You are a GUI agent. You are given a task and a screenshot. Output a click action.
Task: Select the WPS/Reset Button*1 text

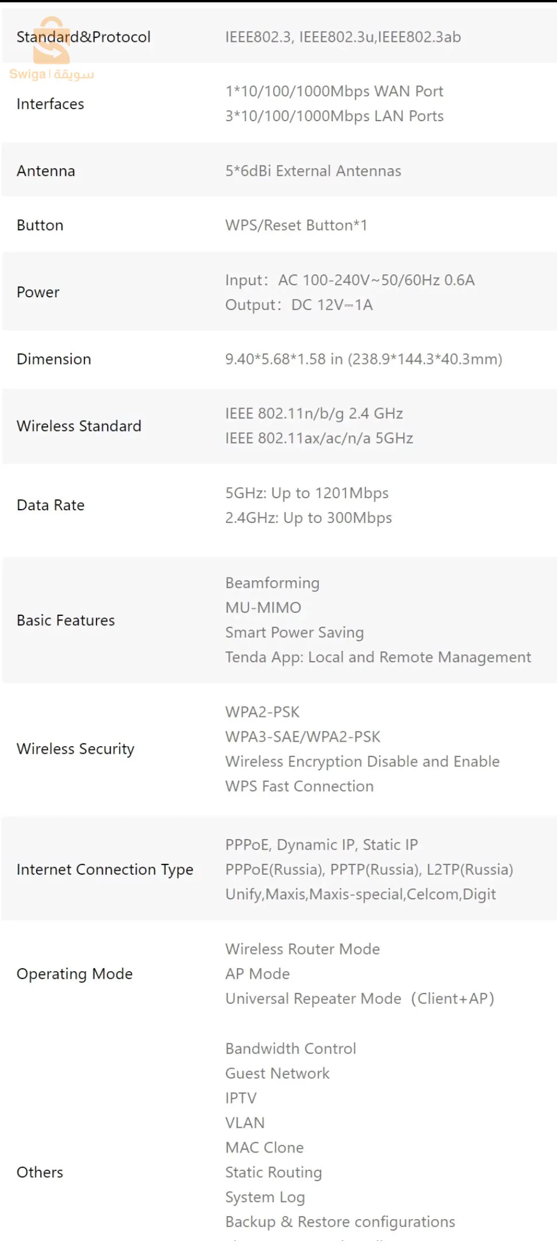pyautogui.click(x=296, y=225)
